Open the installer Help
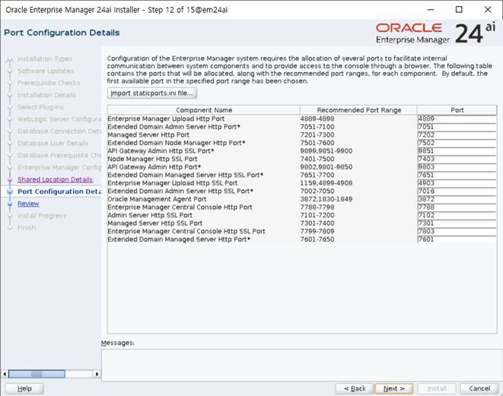Screen dimensions: 503x396 click(x=24, y=388)
